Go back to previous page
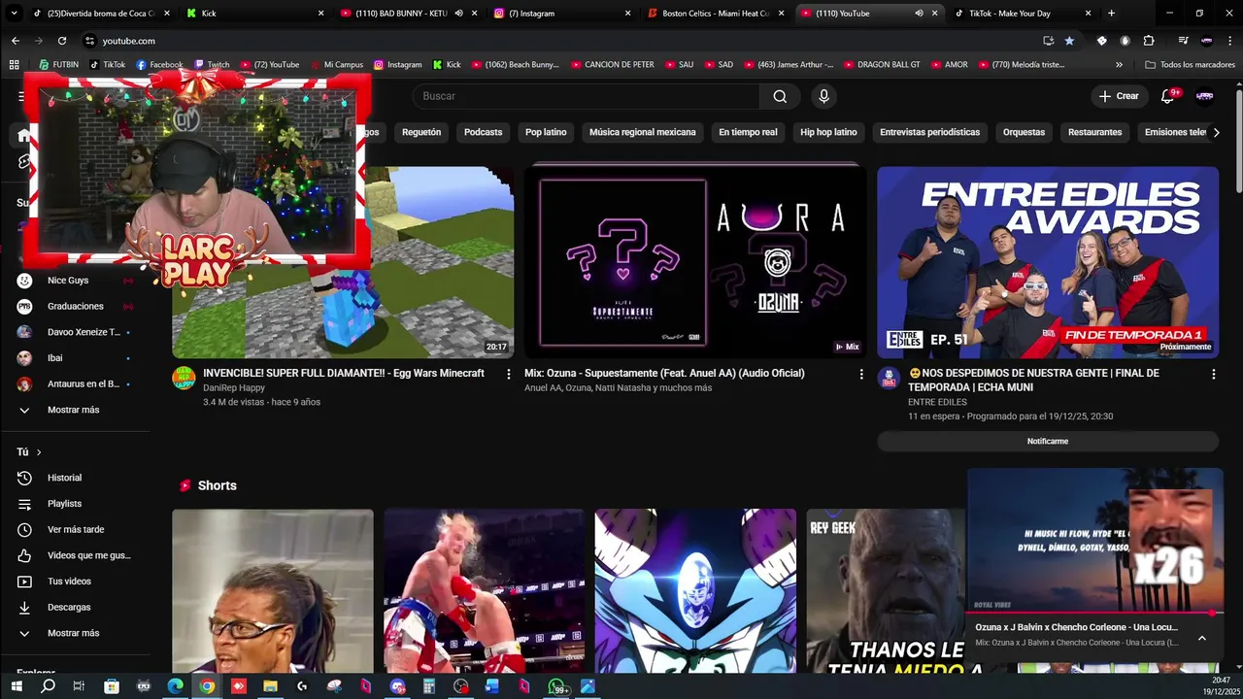1243x699 pixels. pyautogui.click(x=16, y=41)
